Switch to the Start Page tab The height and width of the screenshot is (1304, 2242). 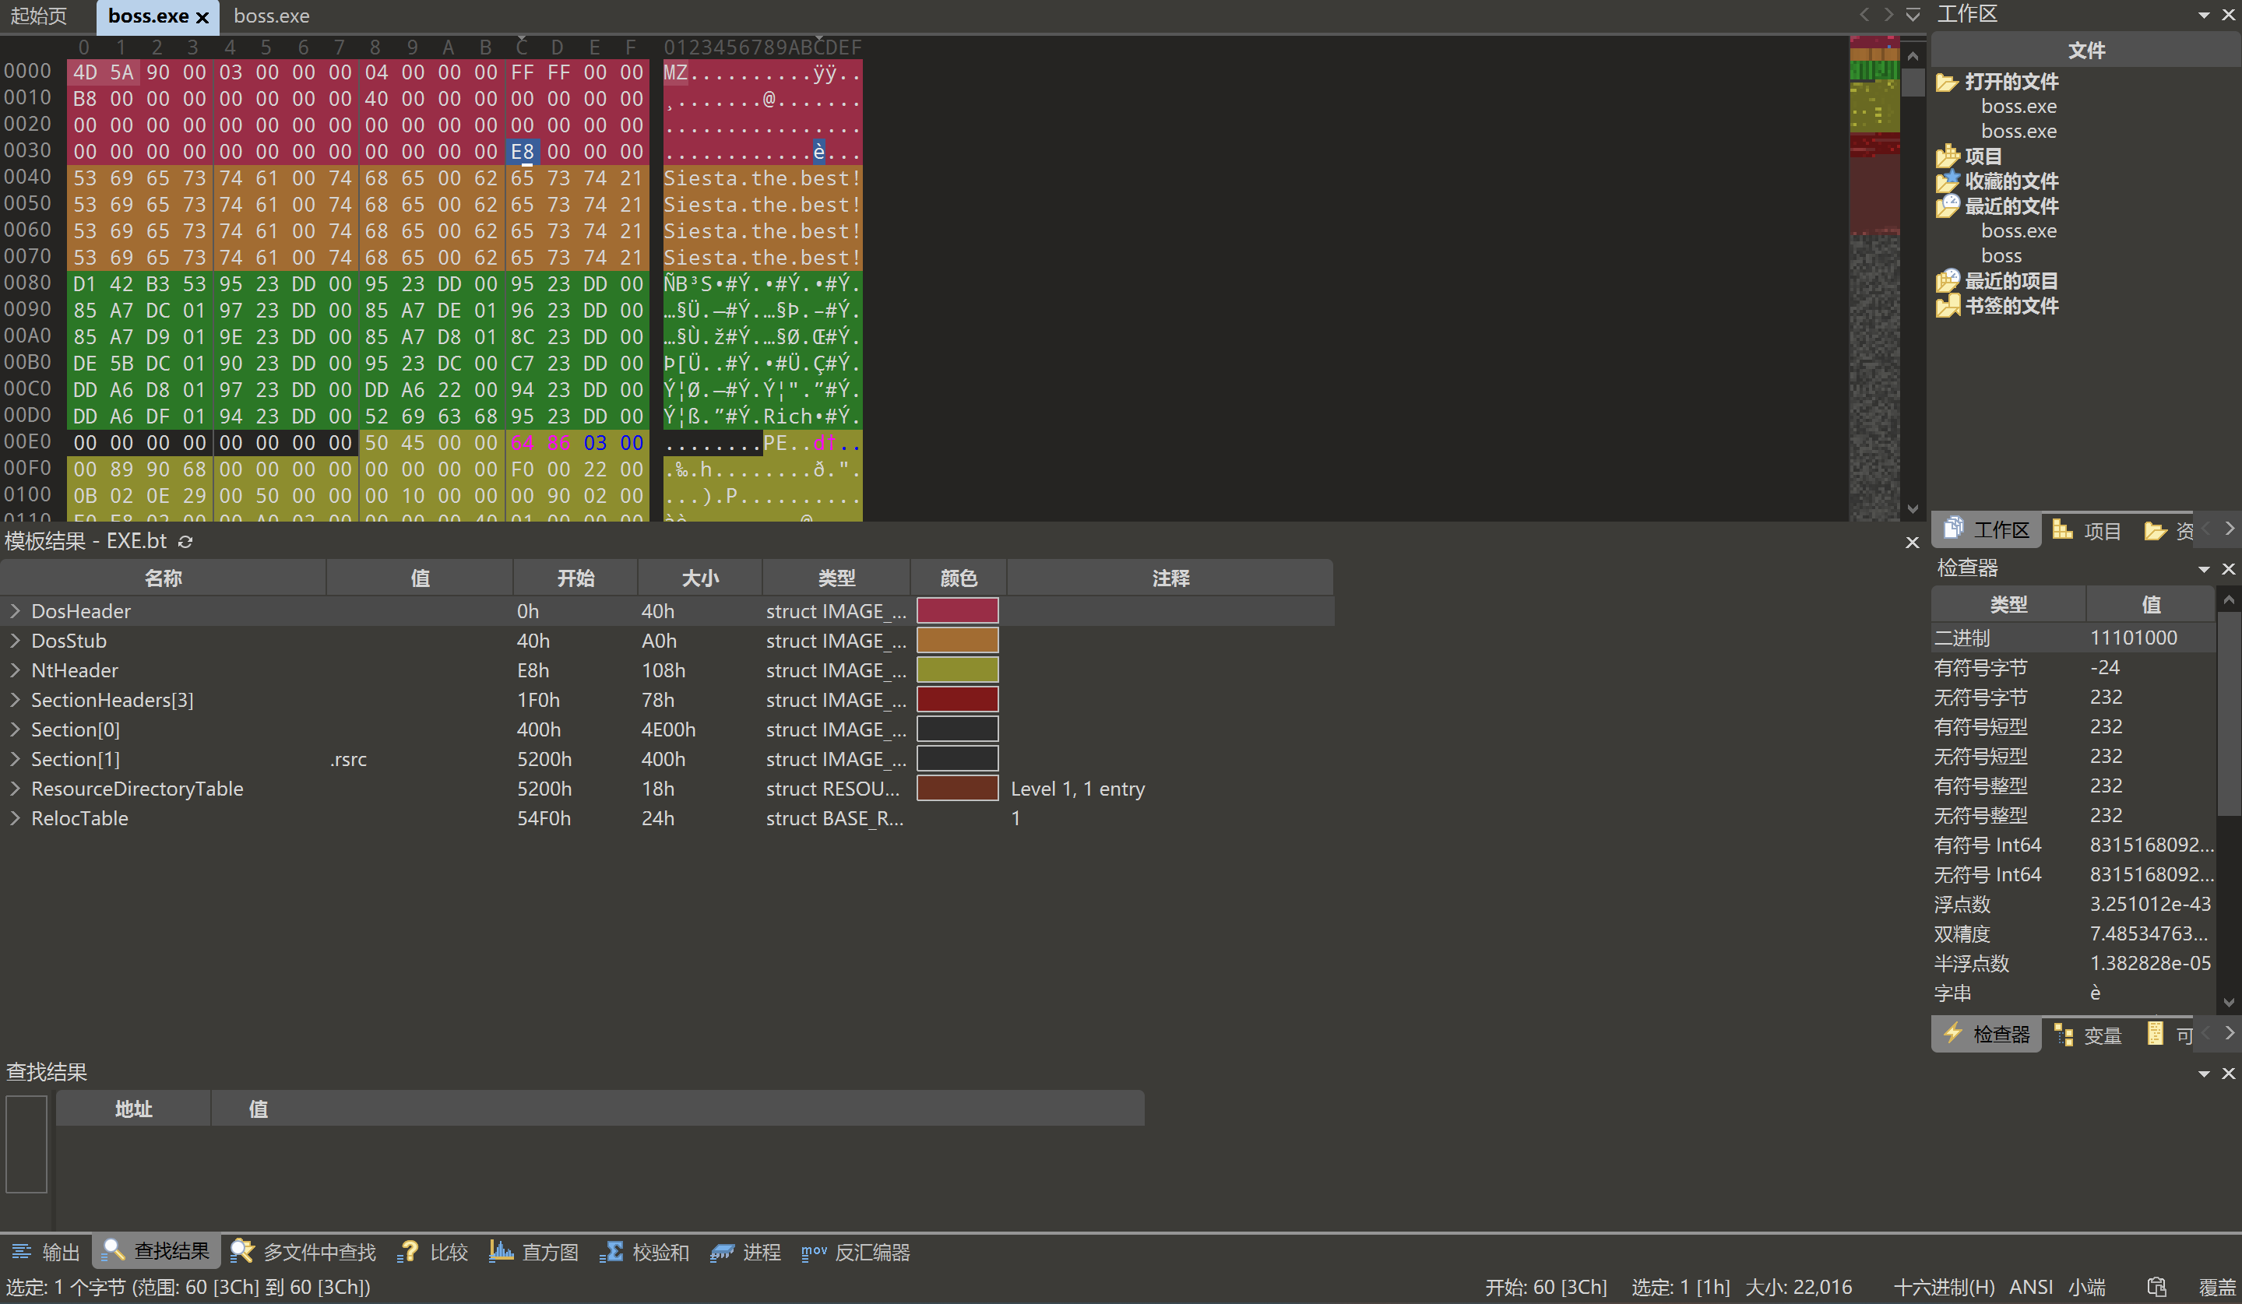click(x=39, y=16)
